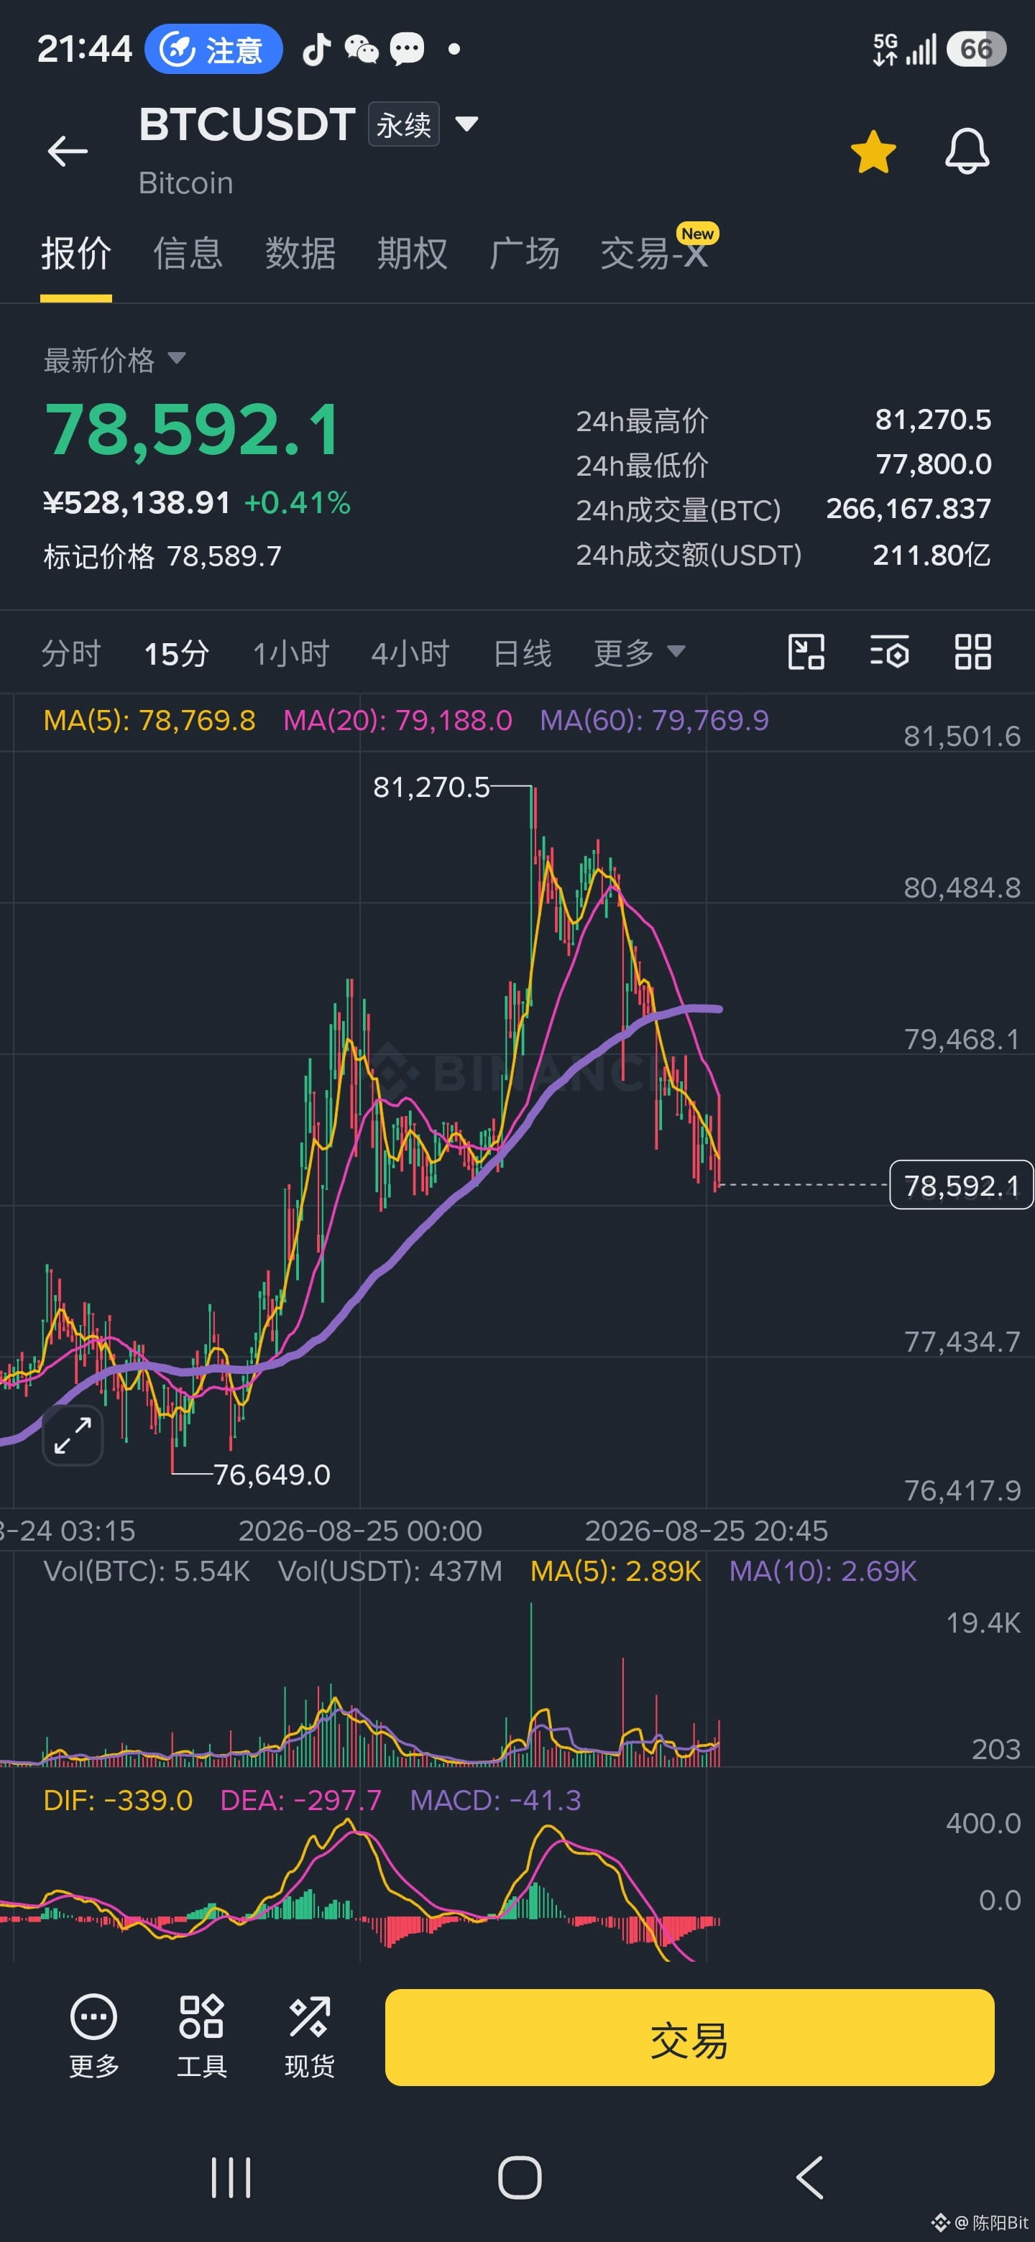Tap the message bubble status bar icon

click(x=407, y=49)
